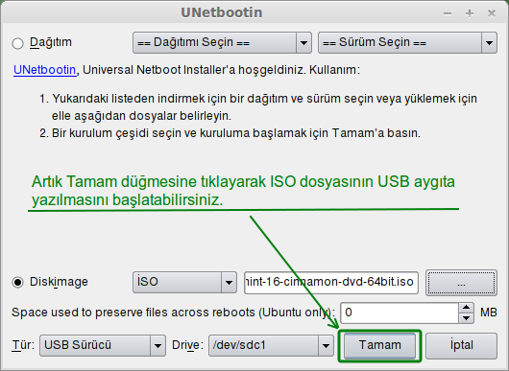Click the İptal button
The height and width of the screenshot is (371, 509).
click(461, 346)
